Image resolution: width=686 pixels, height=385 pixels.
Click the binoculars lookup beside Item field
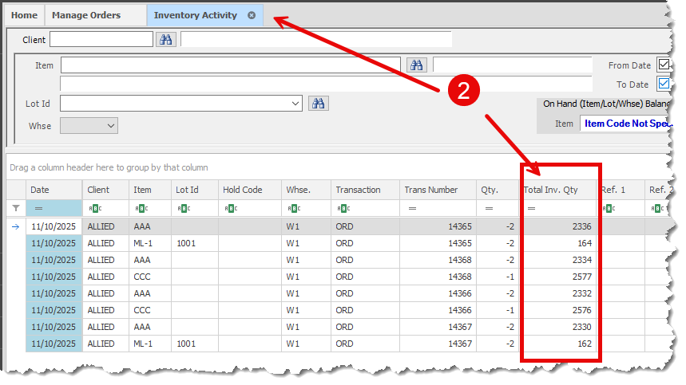pos(417,65)
